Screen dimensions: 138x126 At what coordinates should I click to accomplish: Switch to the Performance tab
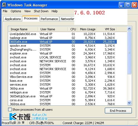pyautogui.click(x=49, y=19)
